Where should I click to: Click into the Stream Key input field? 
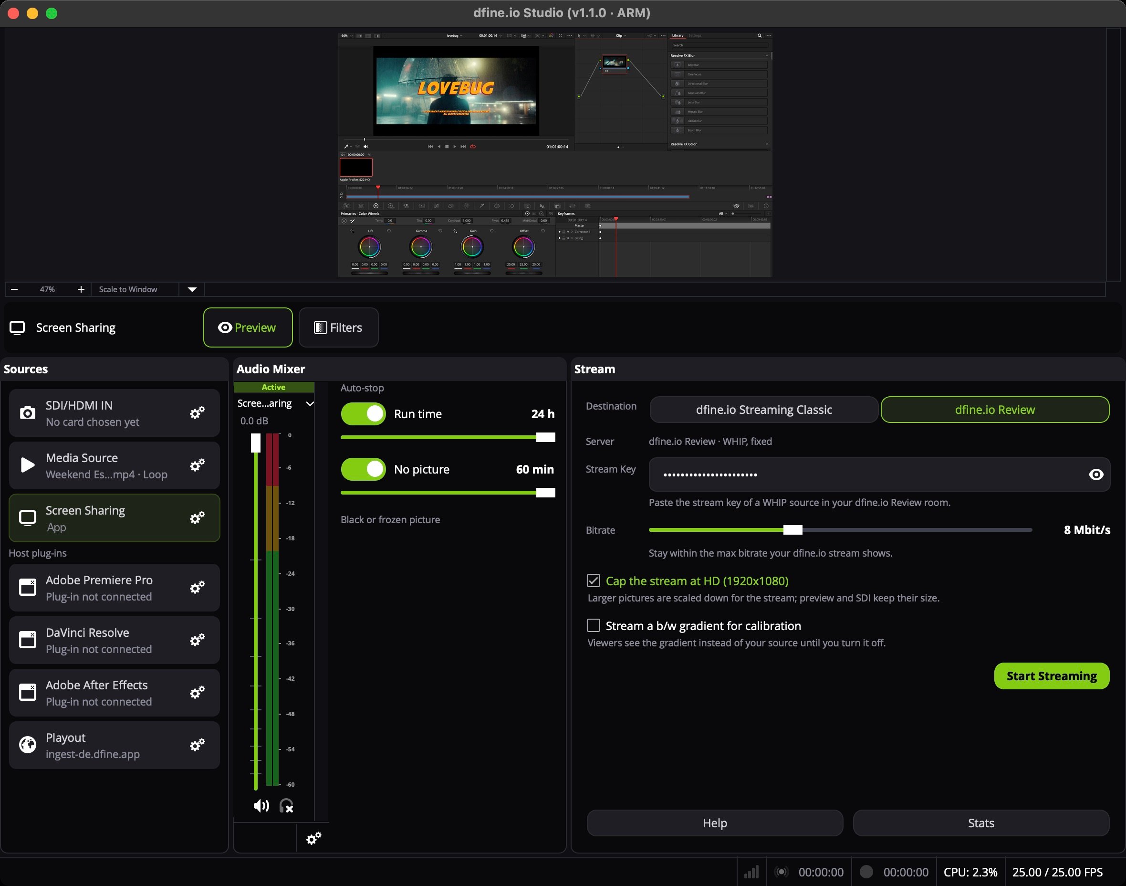click(879, 475)
